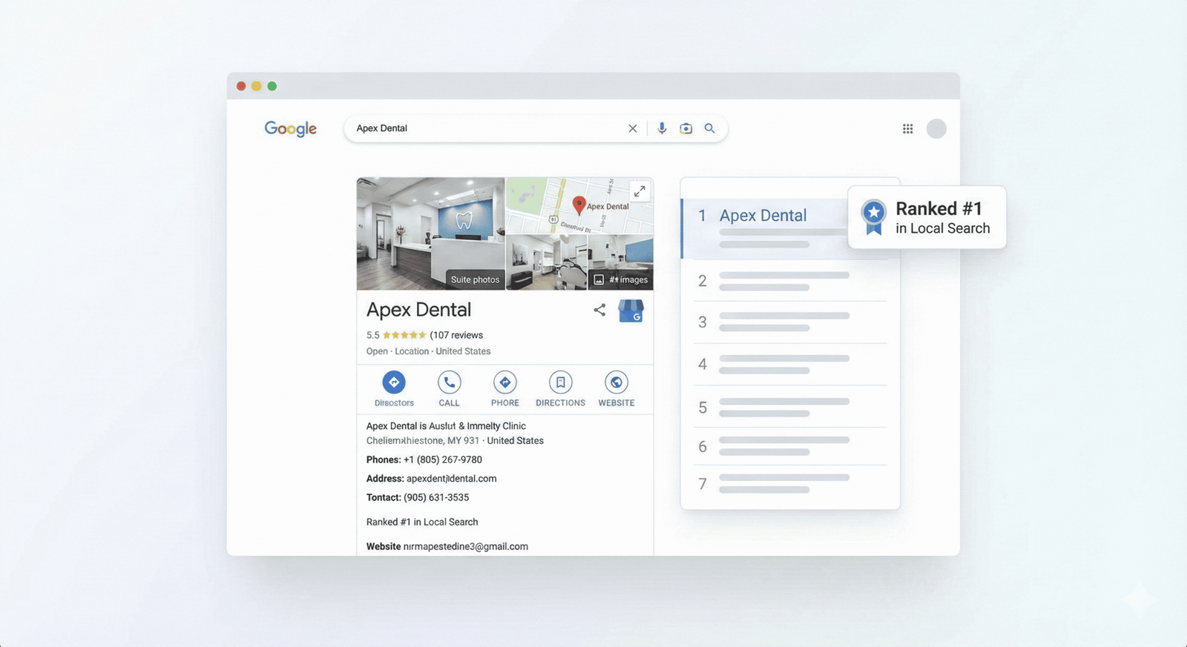Select the #1 Apex Dental ranking result
The image size is (1187, 647).
coord(763,216)
